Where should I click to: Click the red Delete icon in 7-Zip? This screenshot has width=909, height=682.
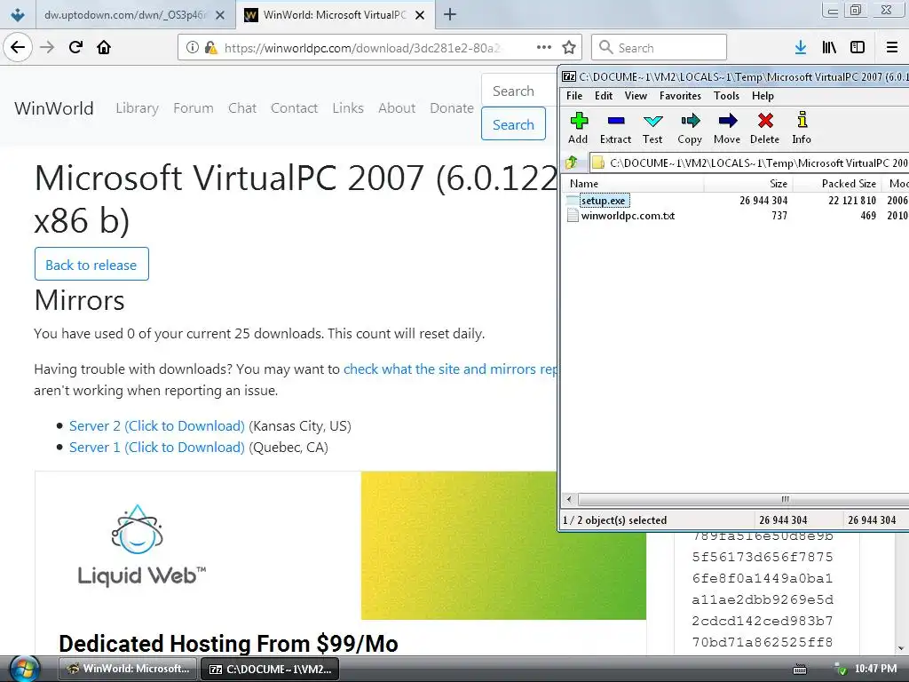(x=764, y=128)
